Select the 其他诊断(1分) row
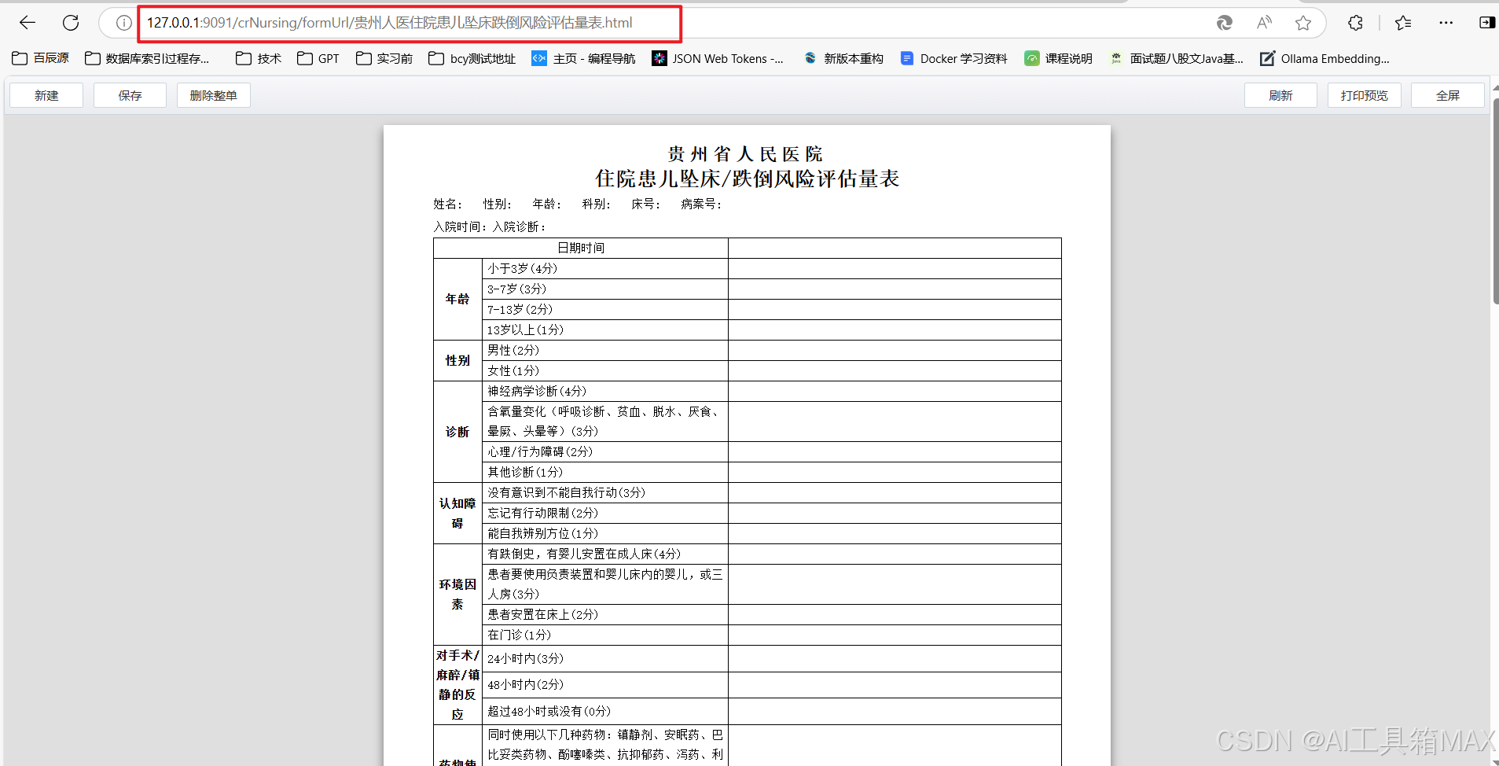The width and height of the screenshot is (1499, 766). (x=771, y=472)
